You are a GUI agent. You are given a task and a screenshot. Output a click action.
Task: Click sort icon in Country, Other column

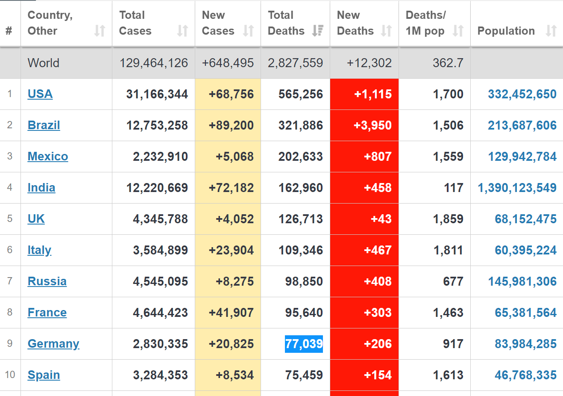pyautogui.click(x=100, y=31)
